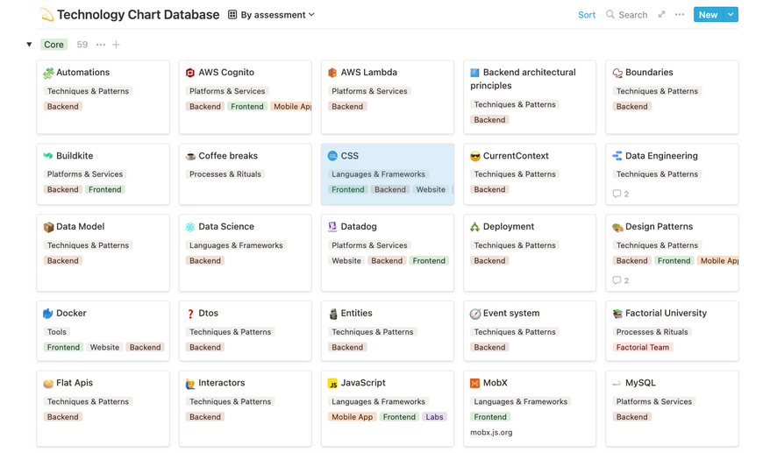Click the Backend tag on Entities card
Image resolution: width=763 pixels, height=453 pixels.
347,347
